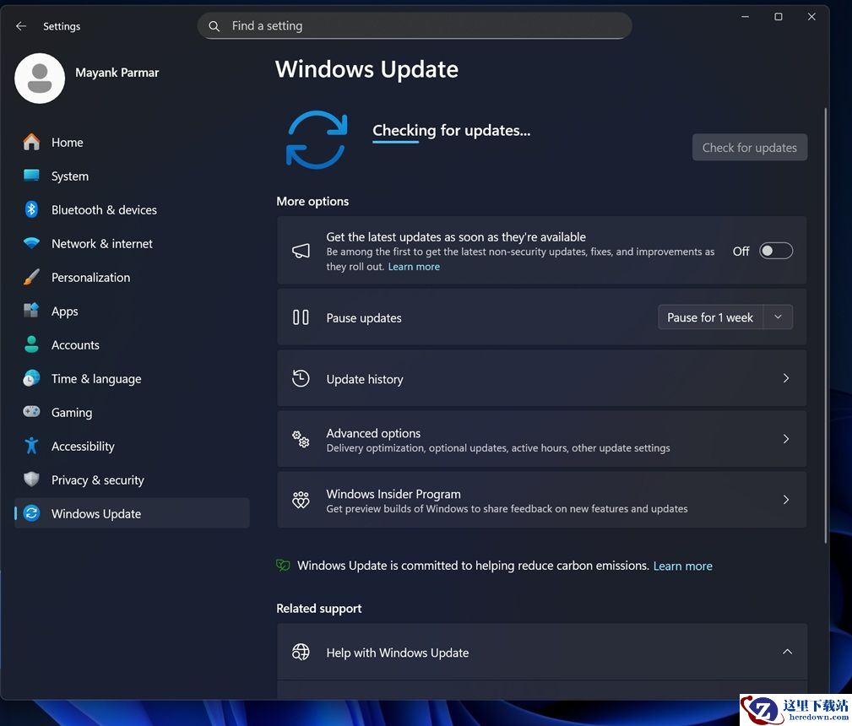Image resolution: width=852 pixels, height=726 pixels.
Task: Click the Mayank Parmar profile avatar
Action: pyautogui.click(x=40, y=79)
